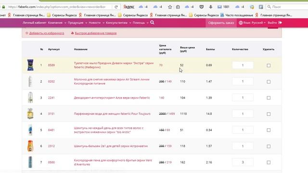Screen dimensions: 308x173
Task: Click the Удалить column header
Action: (269, 49)
